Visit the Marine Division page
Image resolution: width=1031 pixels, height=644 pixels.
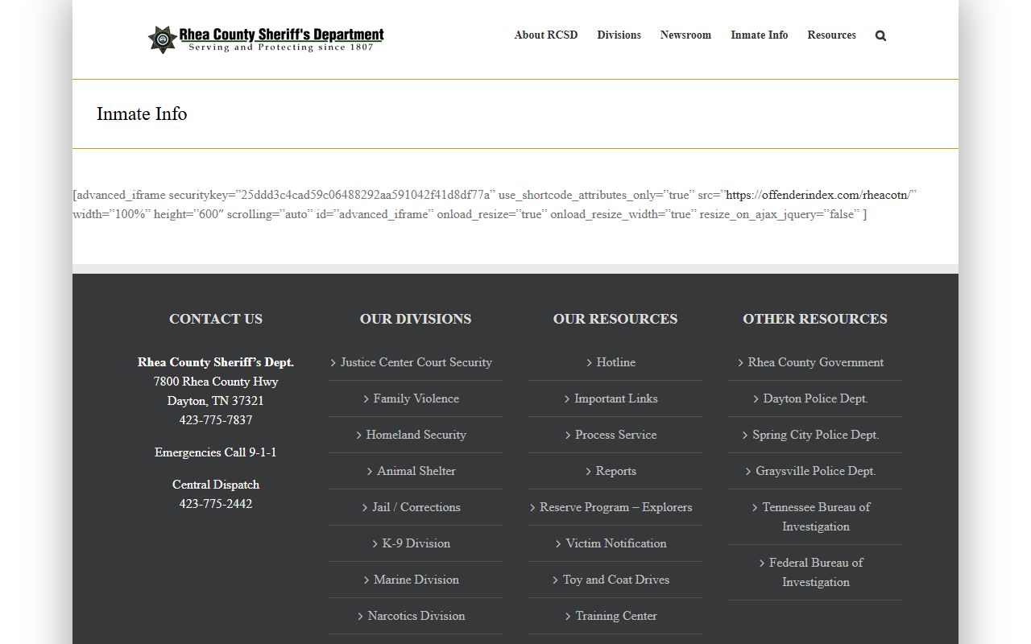tap(416, 580)
